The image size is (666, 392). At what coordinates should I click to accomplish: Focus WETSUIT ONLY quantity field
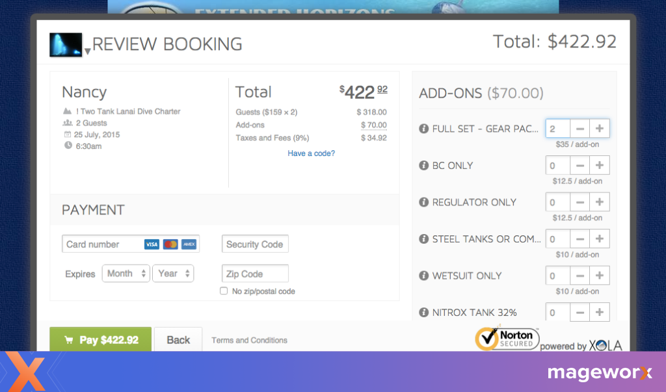coord(557,275)
